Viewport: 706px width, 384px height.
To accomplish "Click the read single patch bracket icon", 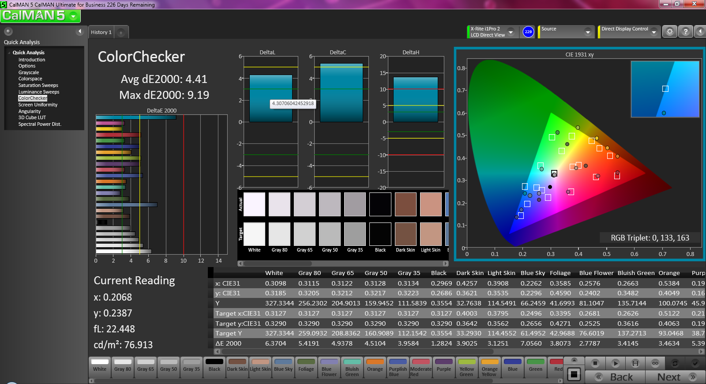I will click(635, 363).
